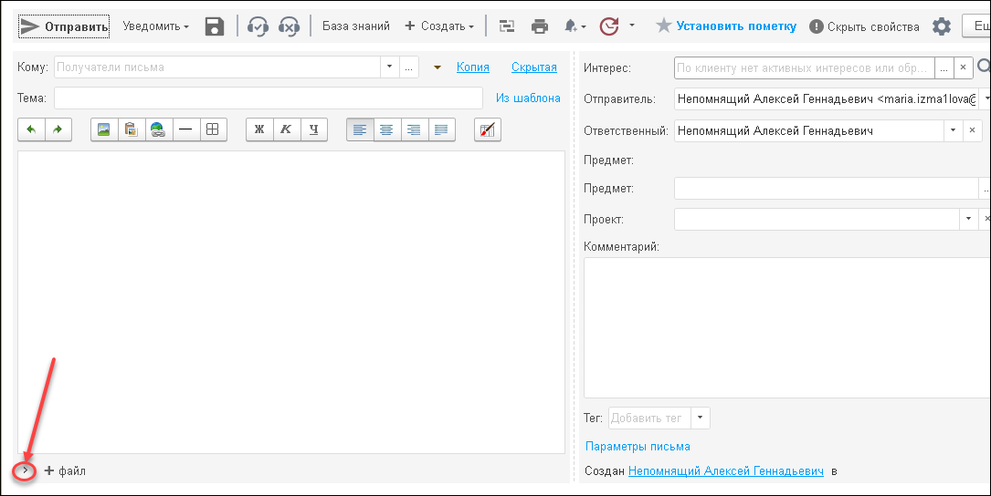991x496 pixels.
Task: Insert a hyperlink via globe-chain icon
Action: tap(158, 130)
